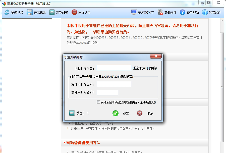Viewport: 226px width, 159px height.
Task: Confirm with the 确定 button
Action: [x=126, y=114]
